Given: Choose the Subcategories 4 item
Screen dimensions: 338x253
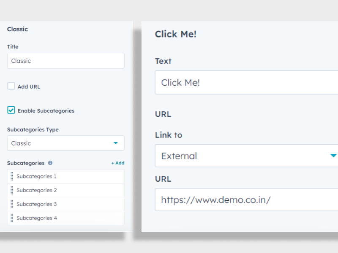Looking at the screenshot, I should point(36,218).
